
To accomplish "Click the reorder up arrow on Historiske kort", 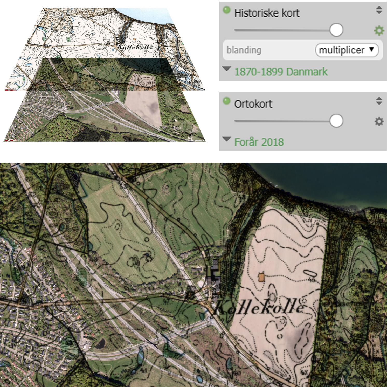I will pos(379,8).
